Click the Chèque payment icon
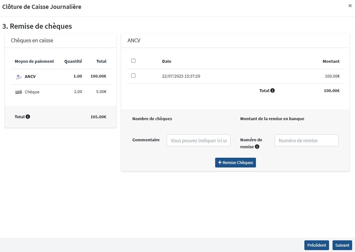Image resolution: width=355 pixels, height=252 pixels. (19, 92)
